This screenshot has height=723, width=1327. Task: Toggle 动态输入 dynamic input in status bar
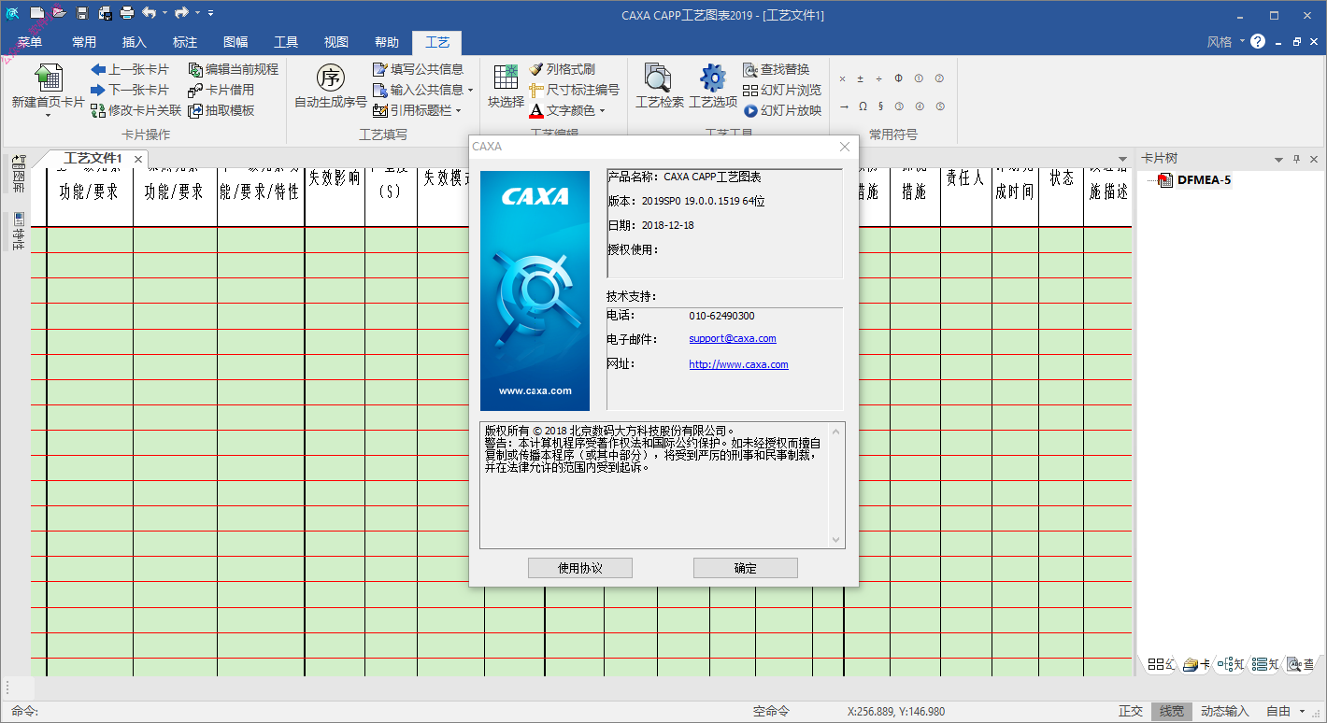click(1224, 711)
